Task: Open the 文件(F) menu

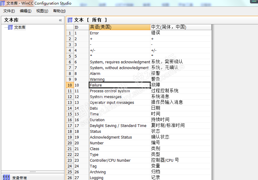Action: [x=9, y=11]
